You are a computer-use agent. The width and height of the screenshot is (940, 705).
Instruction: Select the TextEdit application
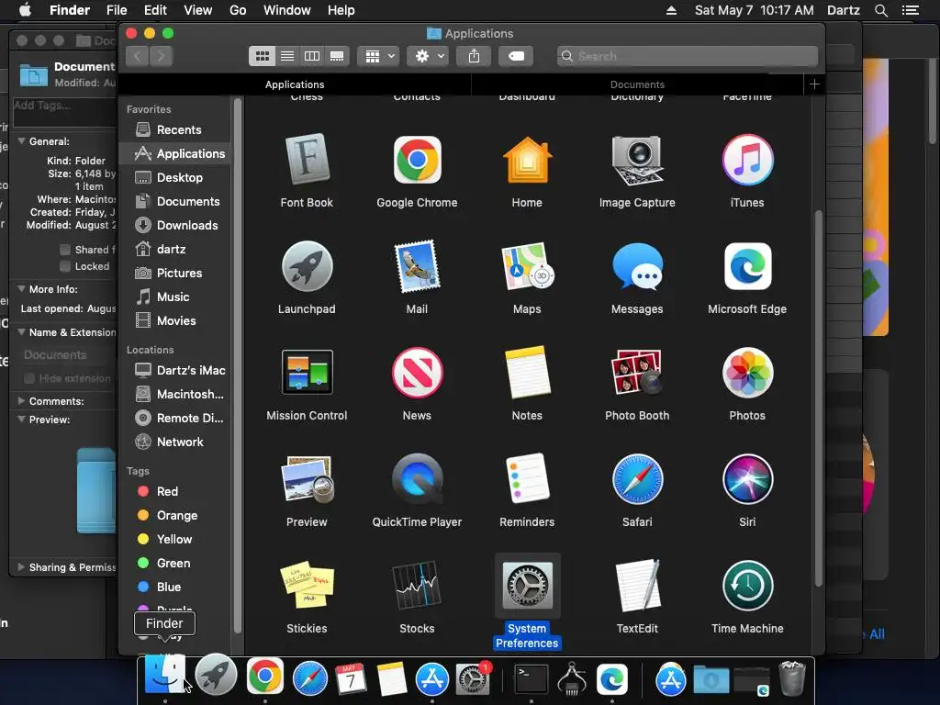637,585
